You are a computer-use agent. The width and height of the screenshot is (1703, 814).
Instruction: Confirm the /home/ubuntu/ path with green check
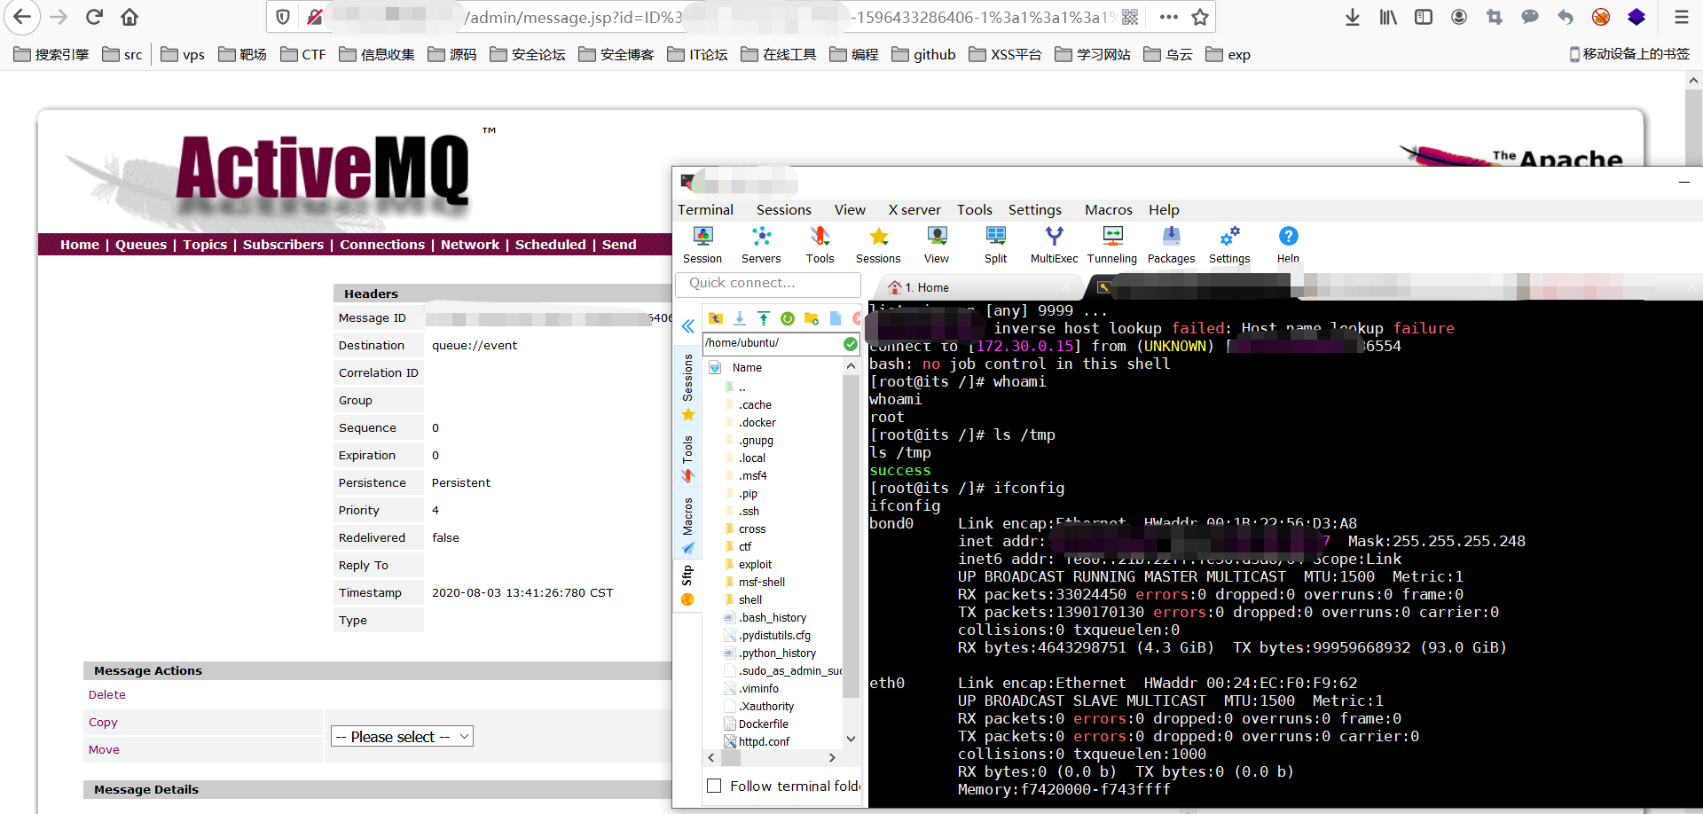coord(851,343)
